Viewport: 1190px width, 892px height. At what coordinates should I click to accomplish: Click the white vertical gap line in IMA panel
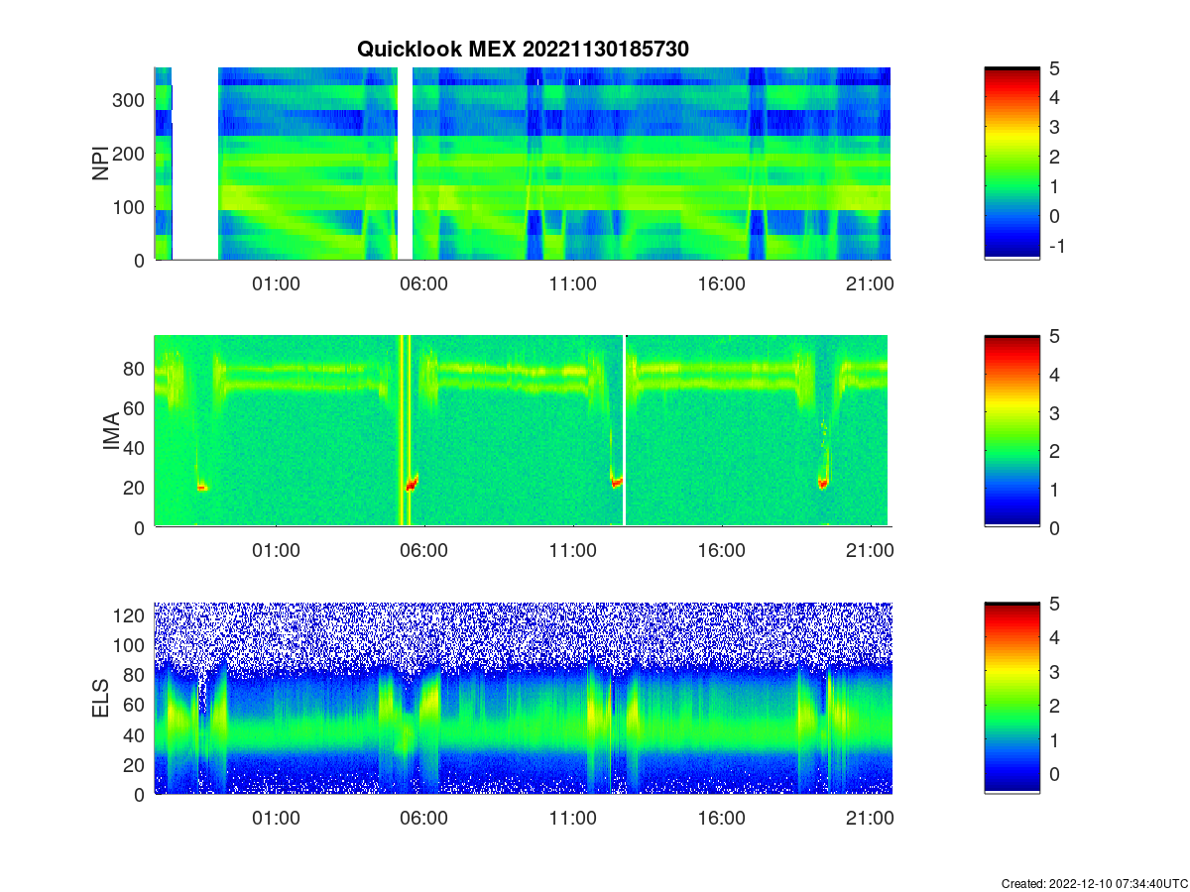[625, 431]
